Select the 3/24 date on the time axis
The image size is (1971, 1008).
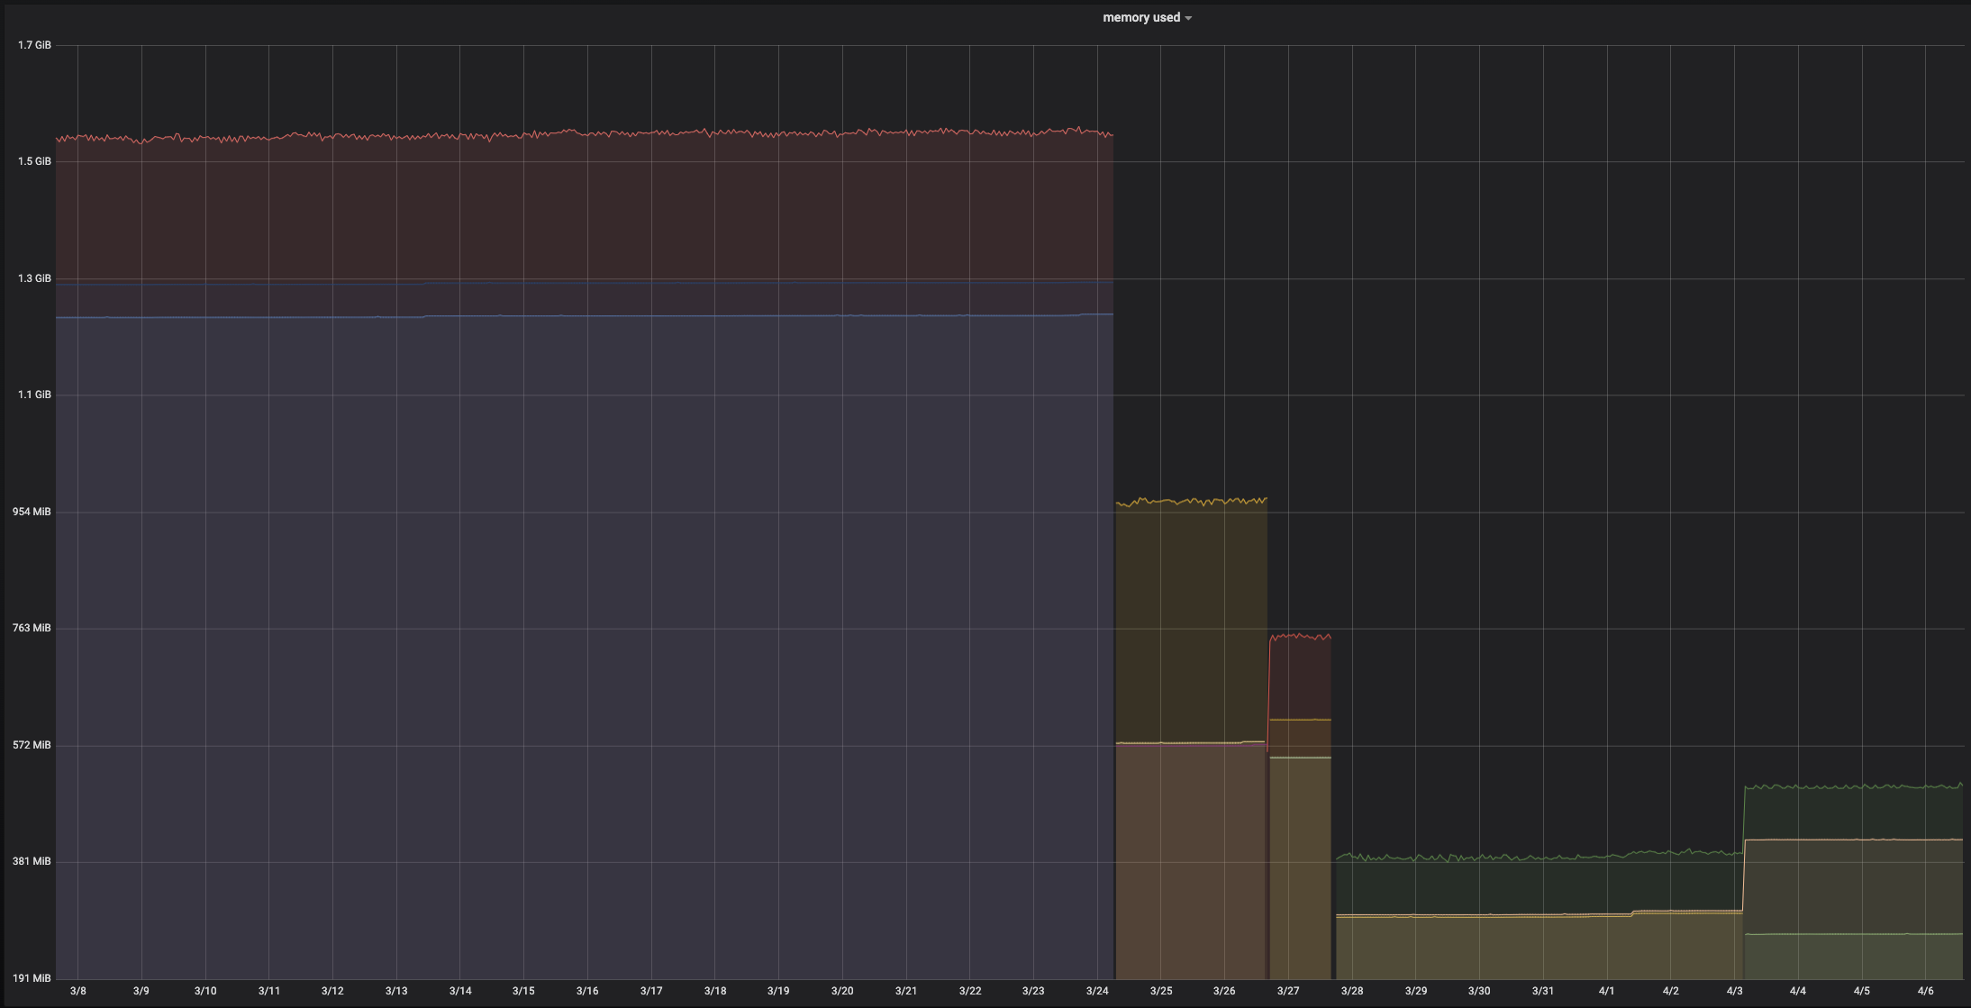tap(1099, 990)
